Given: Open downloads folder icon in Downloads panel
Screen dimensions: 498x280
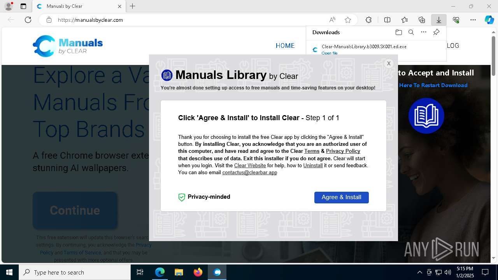Looking at the screenshot, I should [x=398, y=32].
